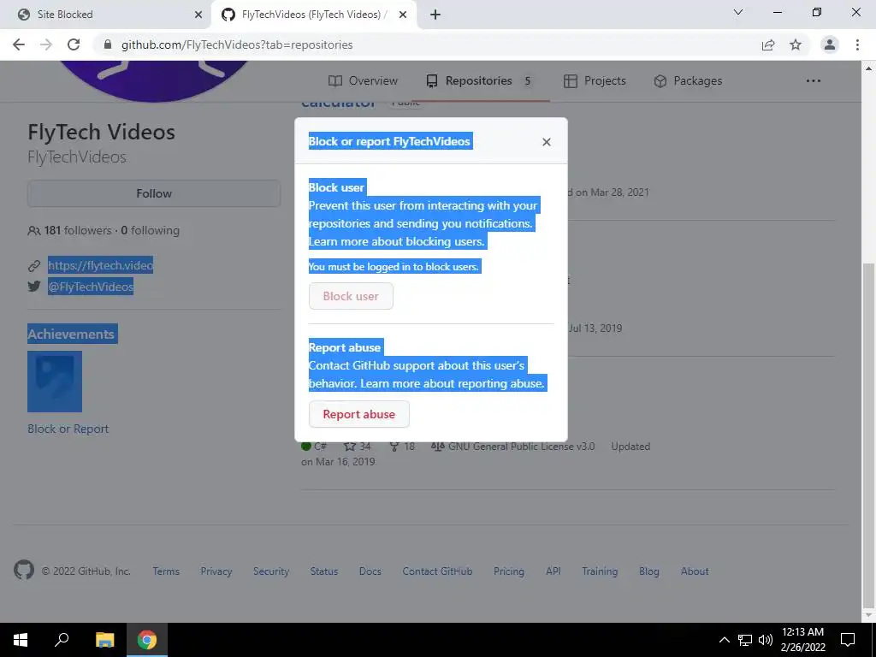The image size is (876, 657).
Task: Open the Contact GitHub footer link
Action: pos(437,571)
